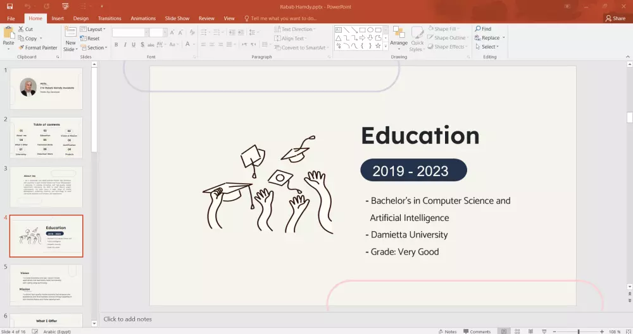Open the font name combo box

pos(130,32)
